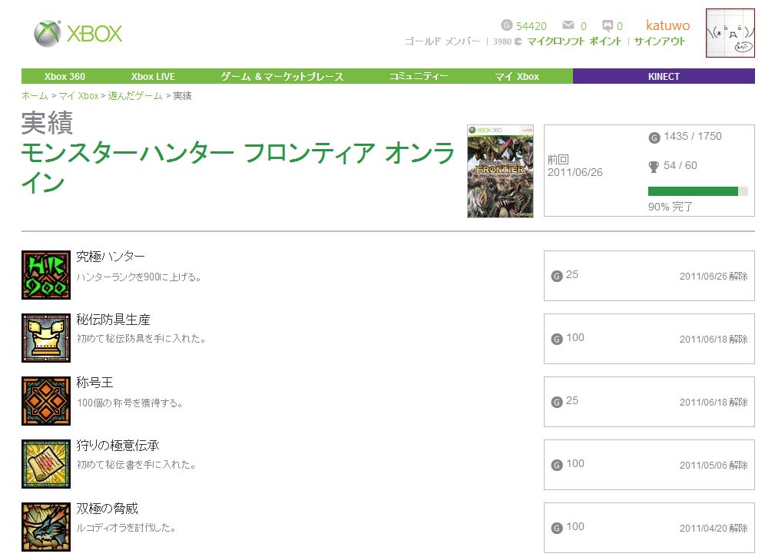Click the 1435 / 1750 gamerscore total
765x557 pixels.
click(692, 137)
